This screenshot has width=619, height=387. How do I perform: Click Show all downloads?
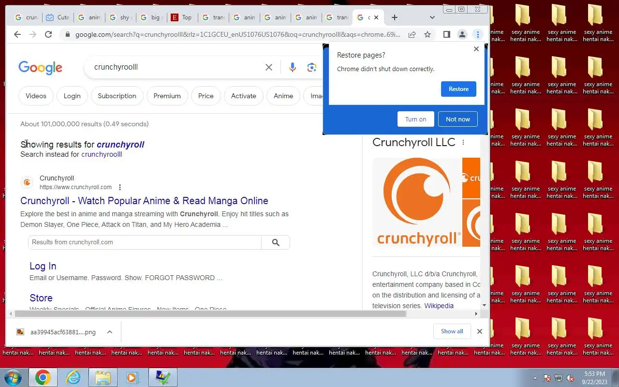(452, 331)
